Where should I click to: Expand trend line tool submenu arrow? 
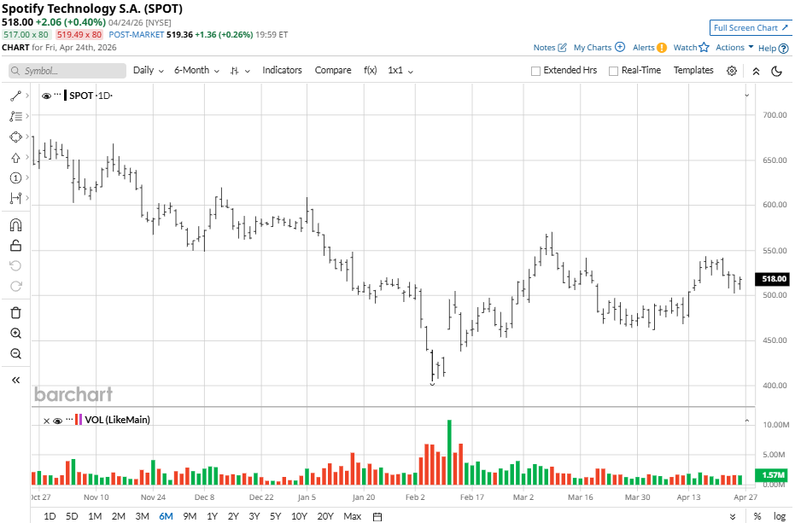click(26, 96)
